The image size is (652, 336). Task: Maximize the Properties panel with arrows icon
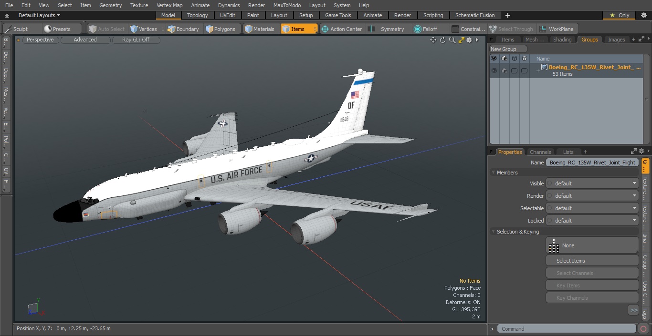point(634,152)
